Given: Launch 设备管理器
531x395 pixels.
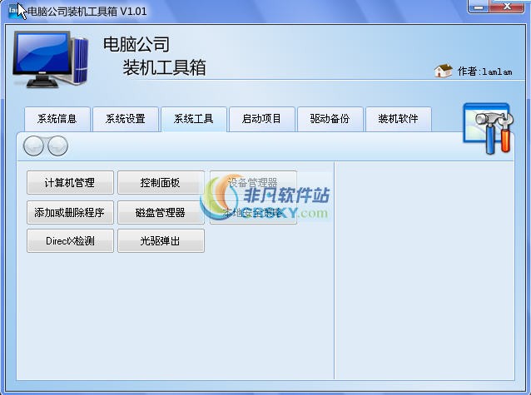Looking at the screenshot, I should coord(253,183).
